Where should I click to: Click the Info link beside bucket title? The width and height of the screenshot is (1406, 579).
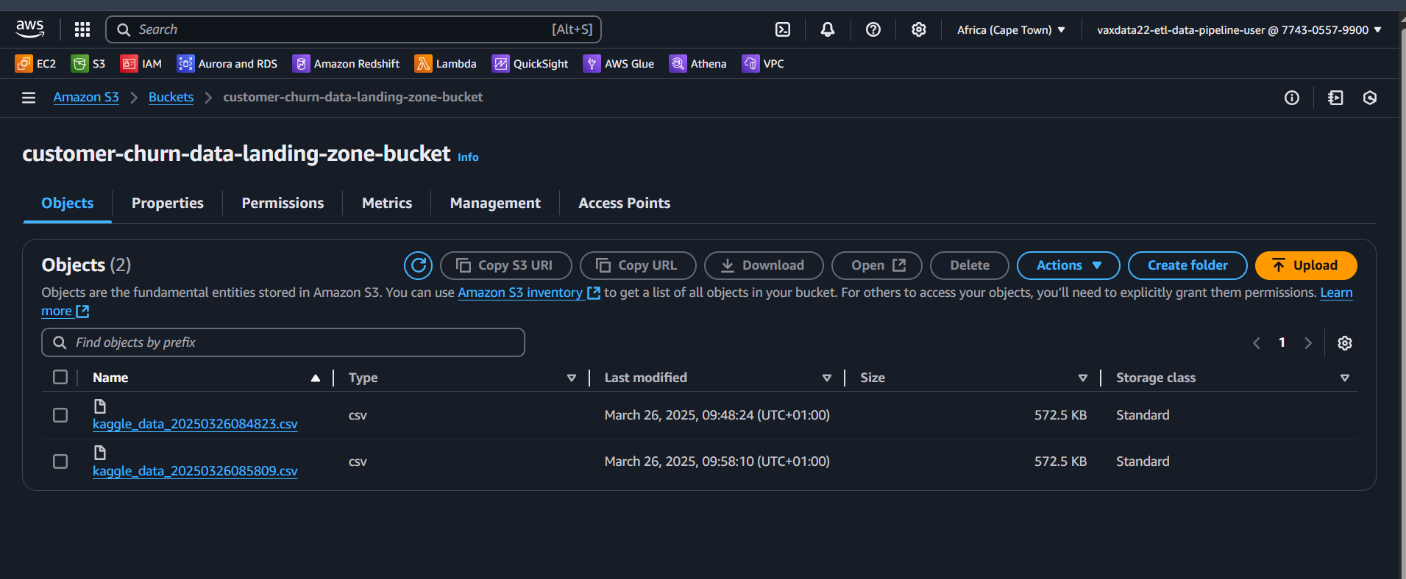click(x=468, y=157)
